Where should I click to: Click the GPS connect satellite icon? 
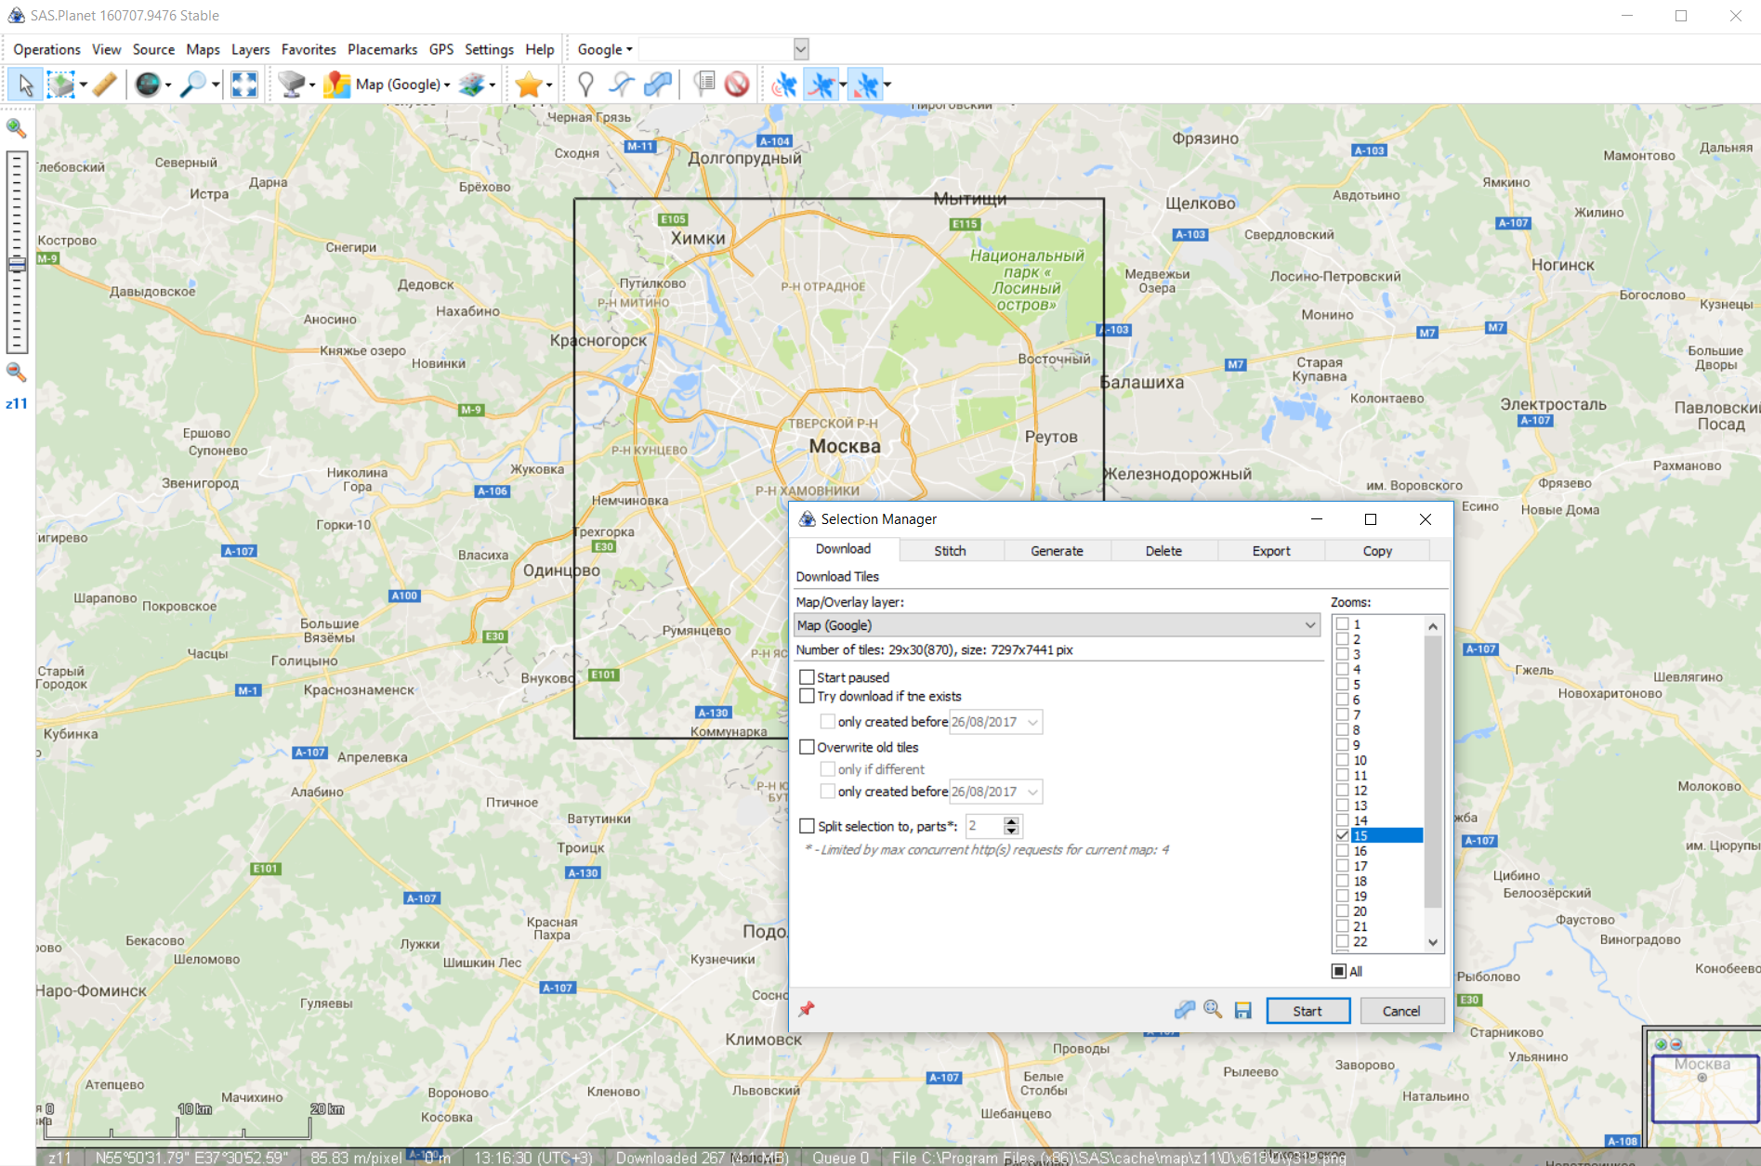(x=784, y=85)
